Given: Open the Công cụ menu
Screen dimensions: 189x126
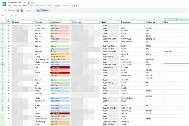Looking at the screenshot, I should pos(57,6).
